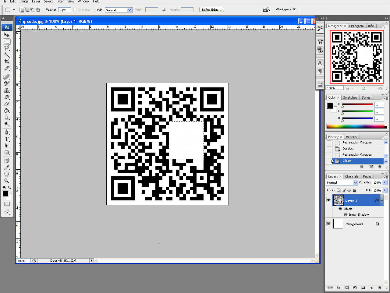Switch to the Histogram tab
Screen dimensions: 390x293
point(356,26)
